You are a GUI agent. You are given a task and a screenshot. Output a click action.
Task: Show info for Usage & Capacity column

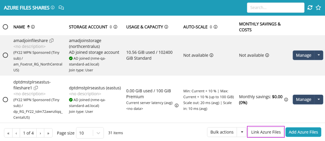pos(166,27)
